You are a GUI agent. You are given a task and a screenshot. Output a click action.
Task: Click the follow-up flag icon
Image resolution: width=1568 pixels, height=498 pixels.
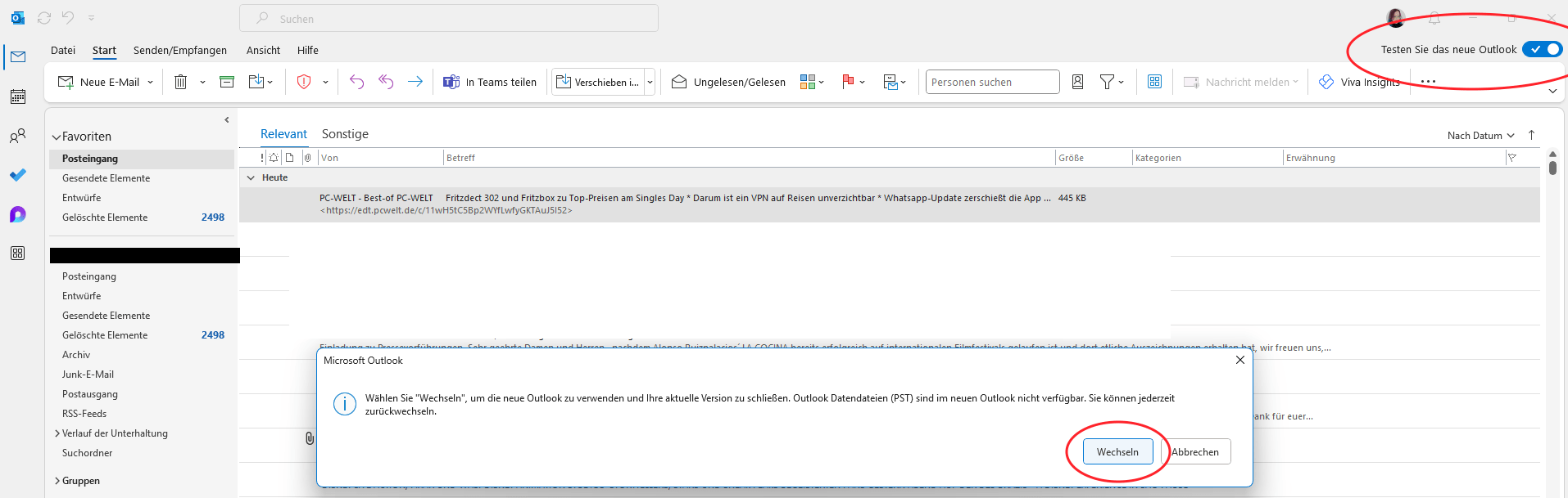coord(848,82)
